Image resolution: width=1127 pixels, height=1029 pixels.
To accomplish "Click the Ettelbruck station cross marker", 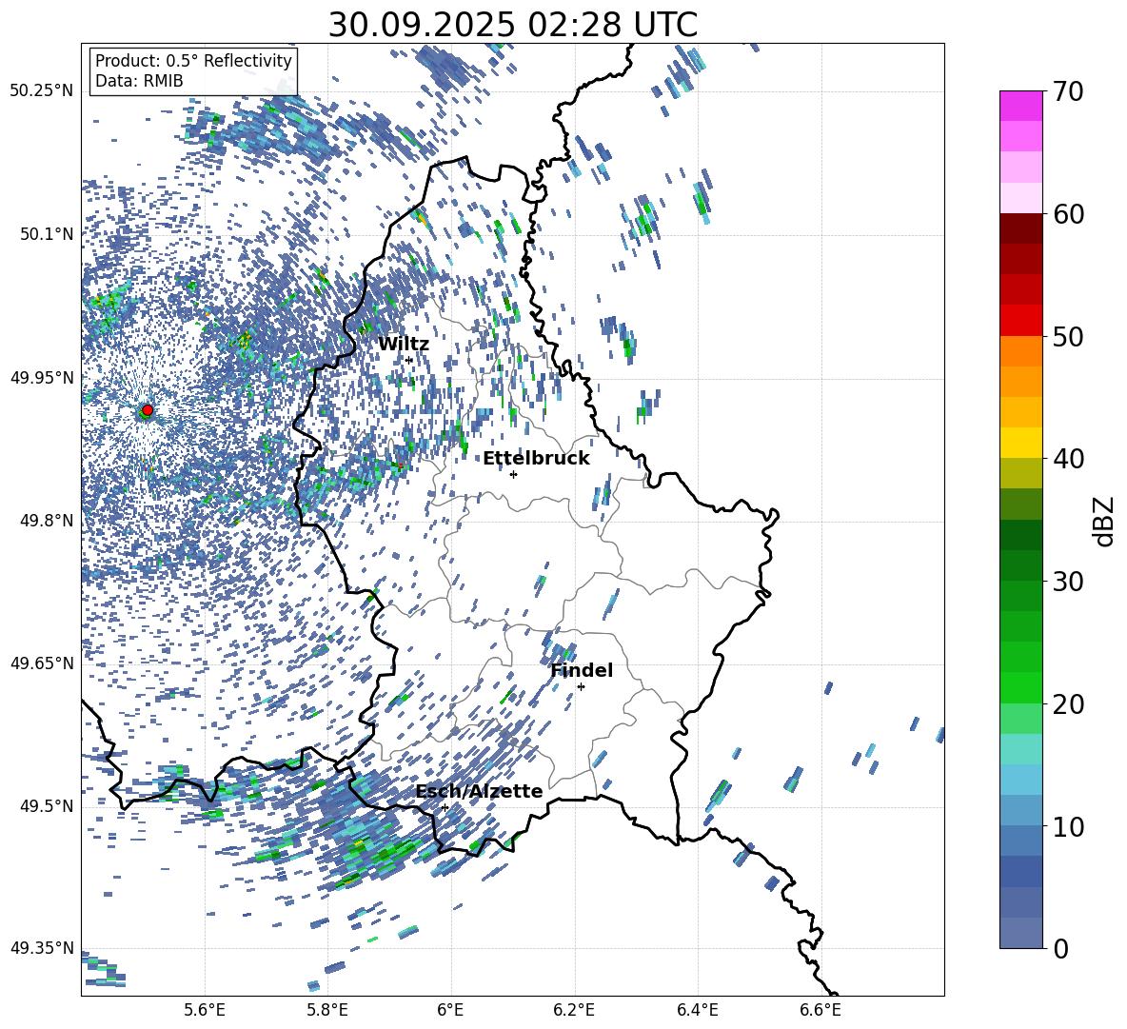I will pyautogui.click(x=513, y=474).
